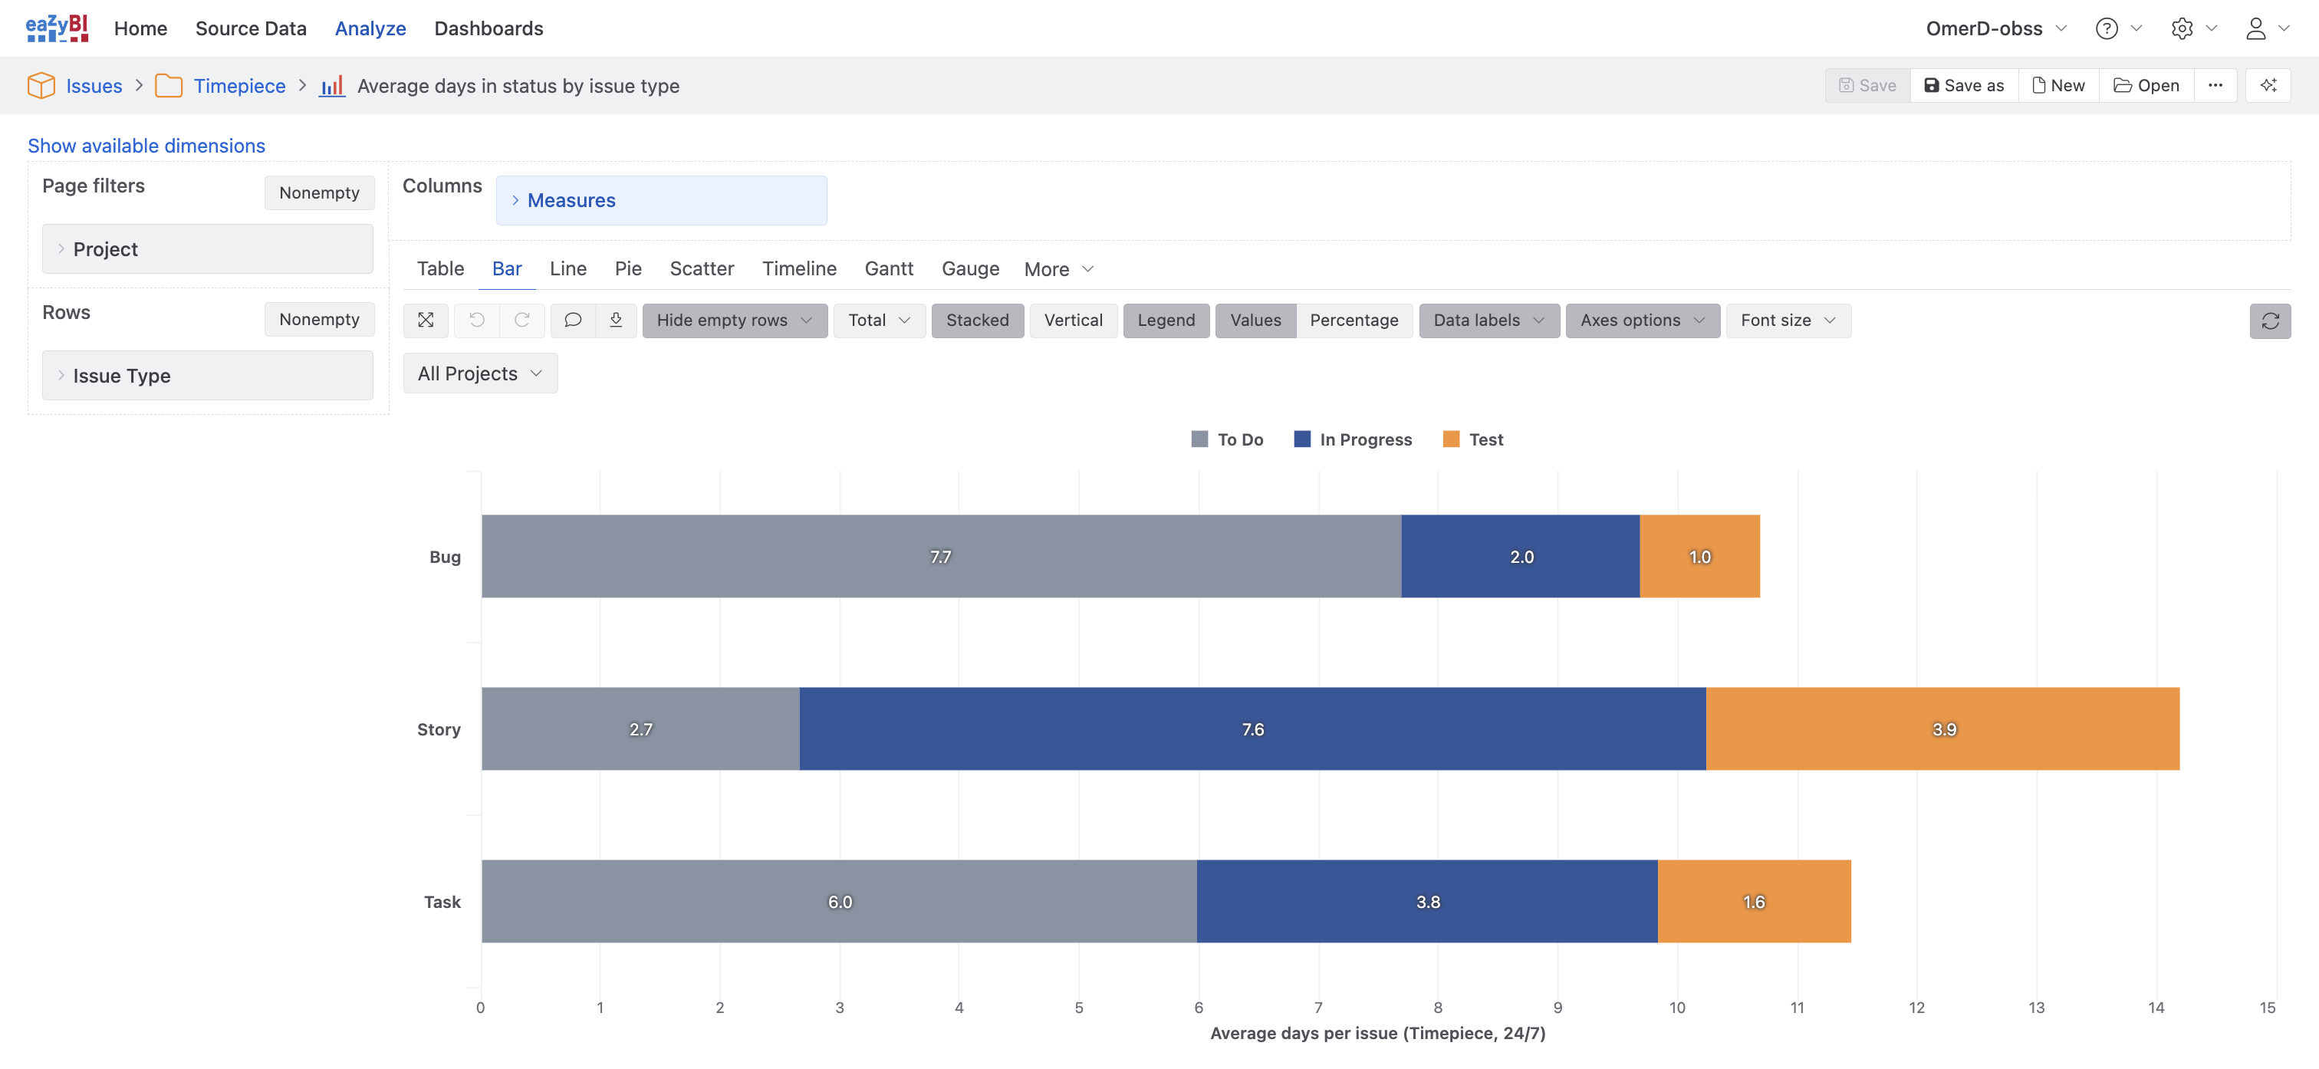The height and width of the screenshot is (1069, 2319).
Task: Click the Save as button
Action: pos(1963,86)
